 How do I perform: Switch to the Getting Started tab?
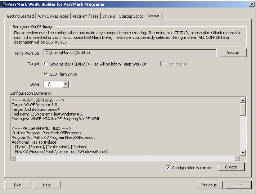tap(21, 16)
